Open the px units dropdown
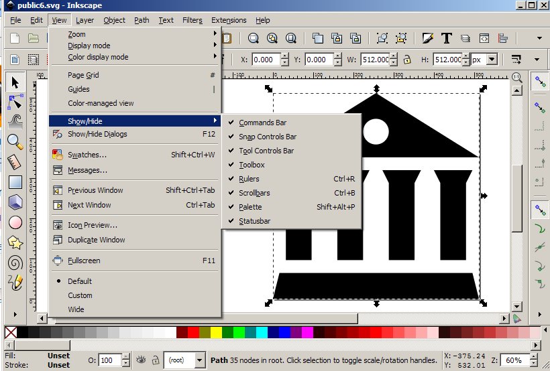Image resolution: width=550 pixels, height=371 pixels. click(x=492, y=60)
